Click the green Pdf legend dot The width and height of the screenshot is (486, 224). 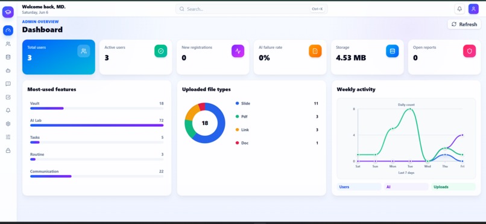238,117
